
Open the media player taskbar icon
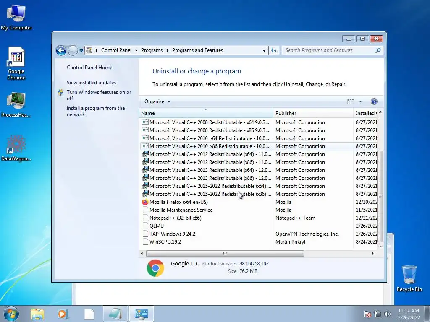click(63, 314)
